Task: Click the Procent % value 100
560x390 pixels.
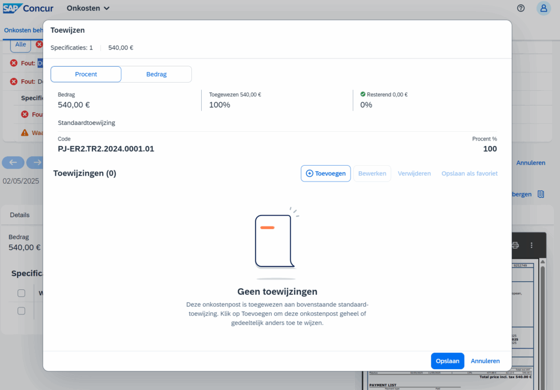Action: (490, 149)
